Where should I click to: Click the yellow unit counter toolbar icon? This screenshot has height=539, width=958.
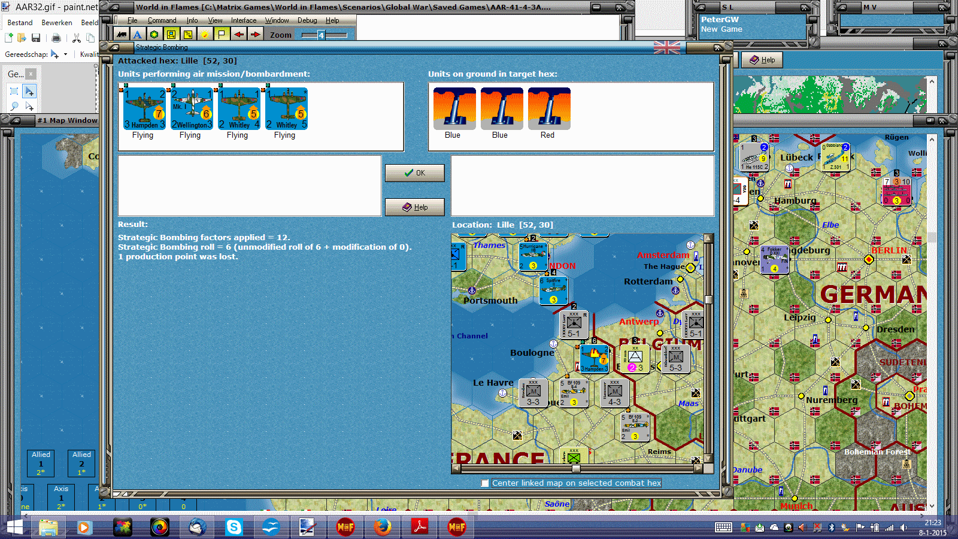pyautogui.click(x=171, y=35)
